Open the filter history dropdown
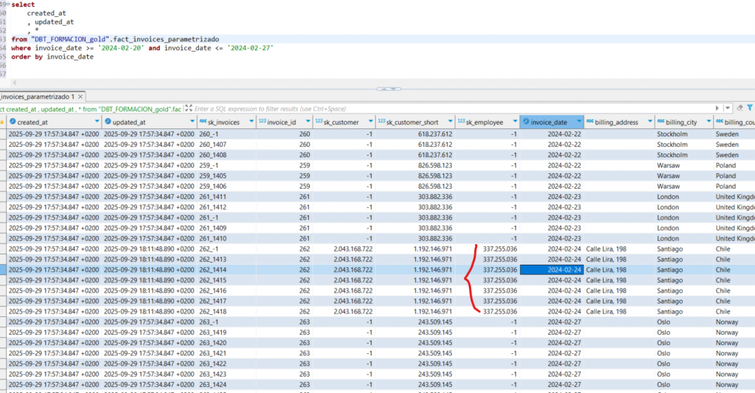 [x=728, y=108]
